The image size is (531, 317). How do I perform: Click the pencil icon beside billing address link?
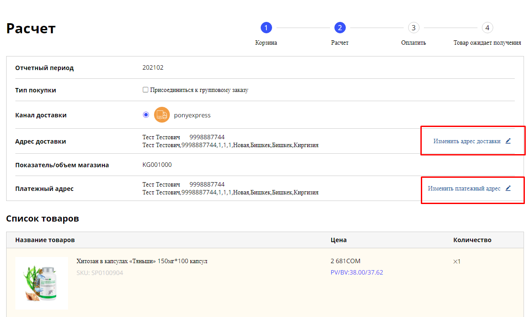[x=508, y=188]
